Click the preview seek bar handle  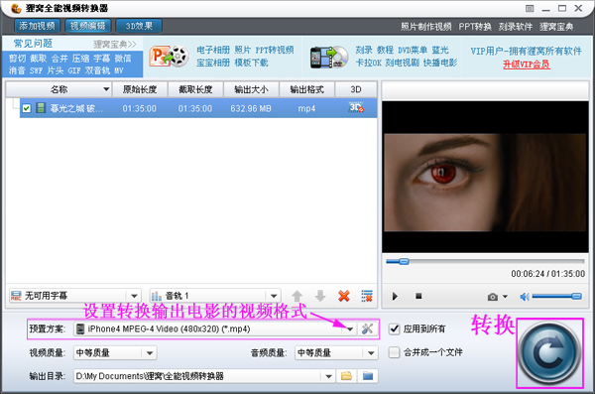click(404, 261)
